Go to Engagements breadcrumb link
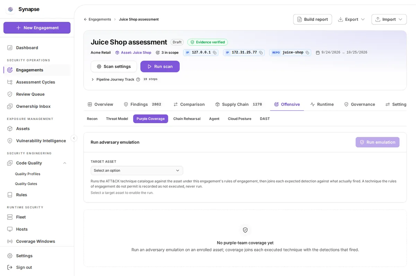Viewport: 416px width, 276px height. (x=100, y=19)
